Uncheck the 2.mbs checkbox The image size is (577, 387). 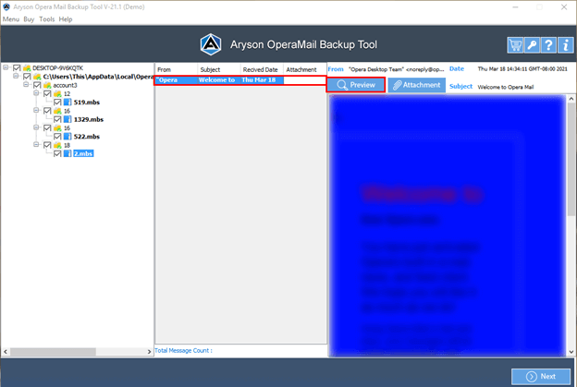click(x=57, y=153)
